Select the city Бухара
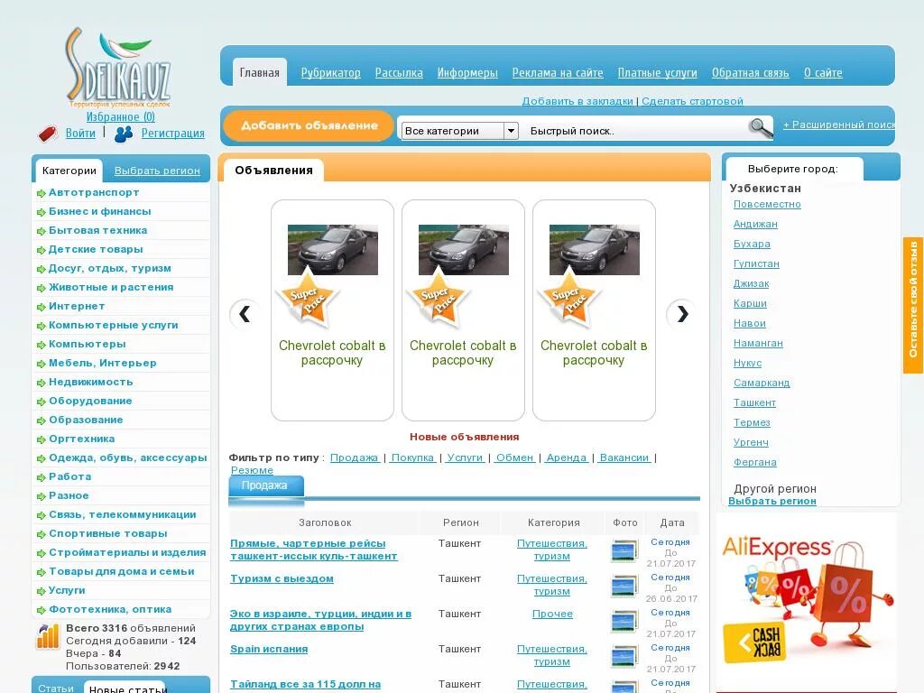 point(752,244)
